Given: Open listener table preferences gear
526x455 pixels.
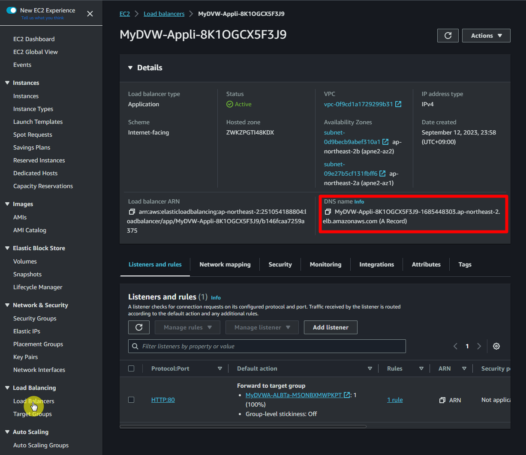Looking at the screenshot, I should click(496, 346).
